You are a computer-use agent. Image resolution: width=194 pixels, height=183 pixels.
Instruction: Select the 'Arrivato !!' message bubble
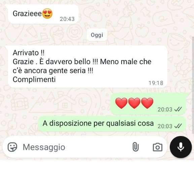coord(88,67)
